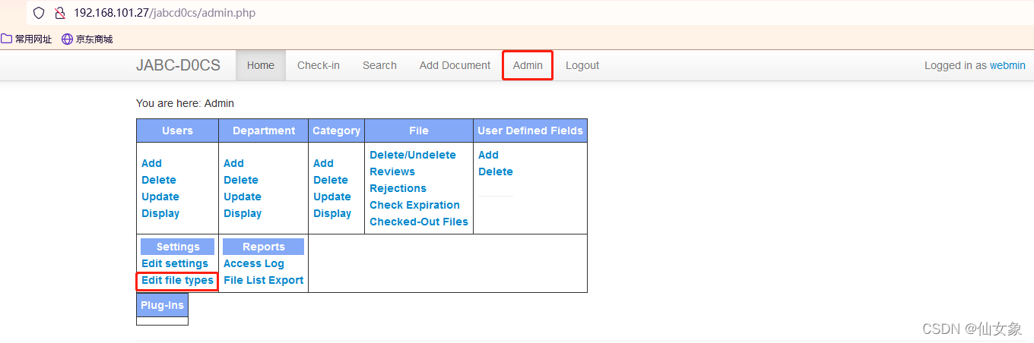Image resolution: width=1034 pixels, height=343 pixels.
Task: Click the shield tracking-protection icon in the address bar
Action: click(x=39, y=13)
